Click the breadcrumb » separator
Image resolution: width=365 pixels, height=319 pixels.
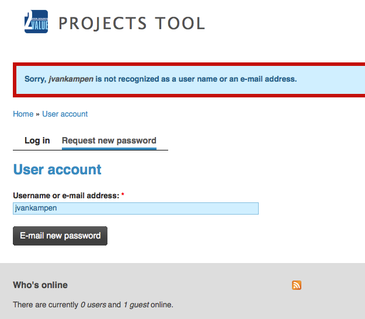tap(38, 114)
